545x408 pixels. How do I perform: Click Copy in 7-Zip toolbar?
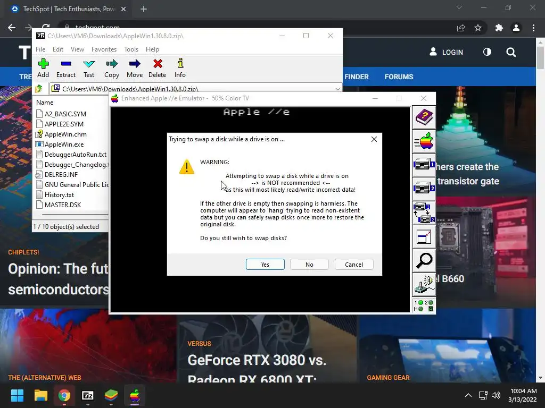112,69
